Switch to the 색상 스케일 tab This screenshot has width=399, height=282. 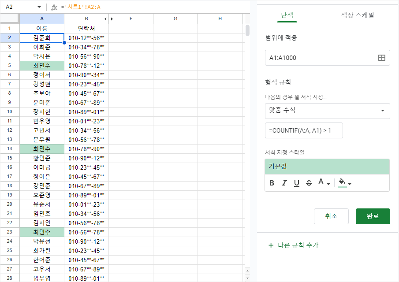tap(358, 15)
